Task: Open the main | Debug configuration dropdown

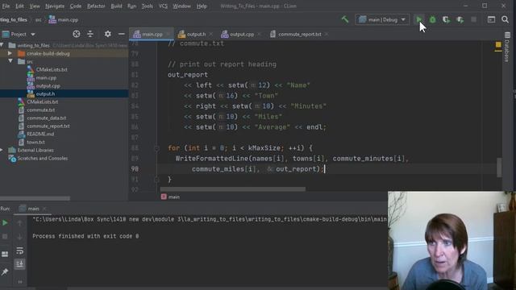Action: coord(382,19)
